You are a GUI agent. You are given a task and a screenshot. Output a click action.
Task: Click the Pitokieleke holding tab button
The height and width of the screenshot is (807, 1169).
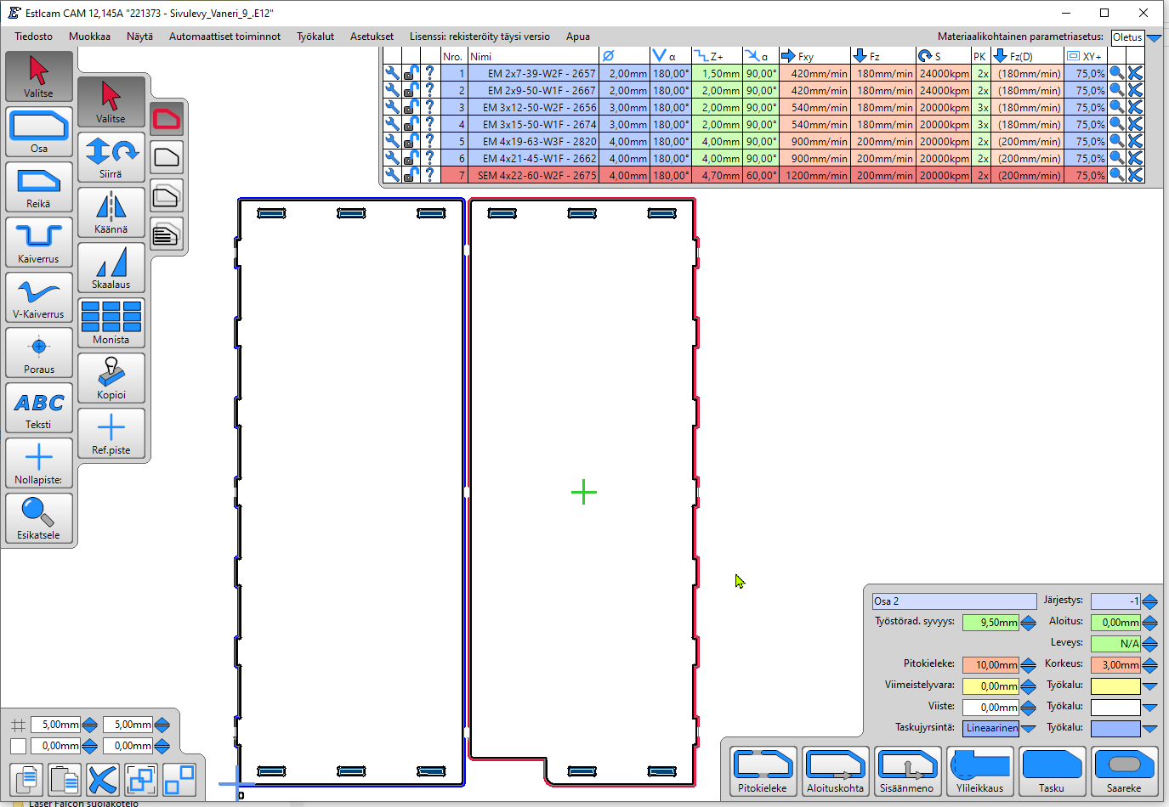point(763,771)
